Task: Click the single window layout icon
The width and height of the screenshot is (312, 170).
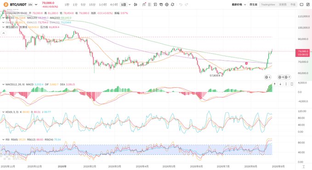Action: point(301,5)
